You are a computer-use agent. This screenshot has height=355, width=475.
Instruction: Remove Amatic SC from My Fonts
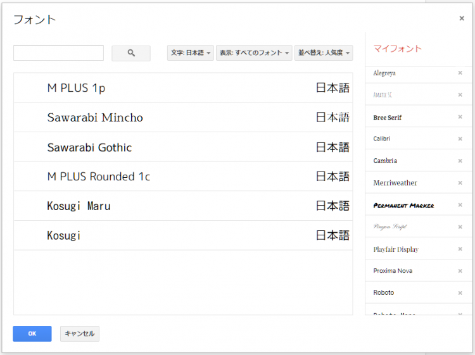[x=460, y=95]
